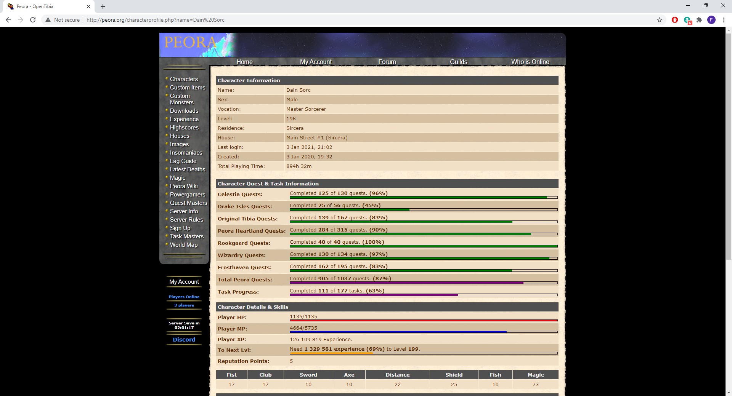Image resolution: width=732 pixels, height=396 pixels.
Task: Open the Chrome three-dot menu
Action: coord(724,20)
